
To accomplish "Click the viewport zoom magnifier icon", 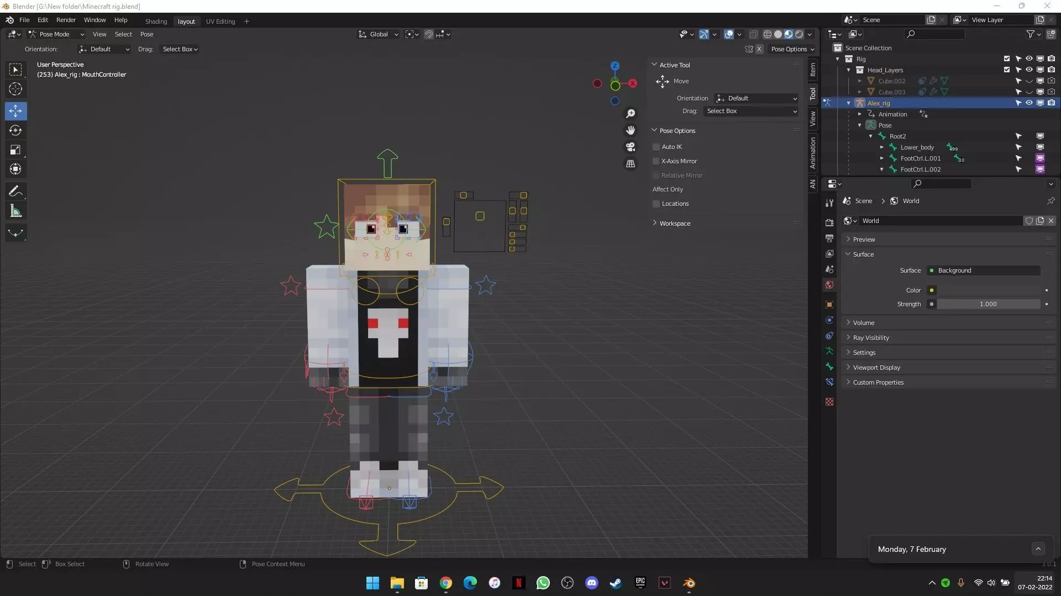I will coord(630,114).
